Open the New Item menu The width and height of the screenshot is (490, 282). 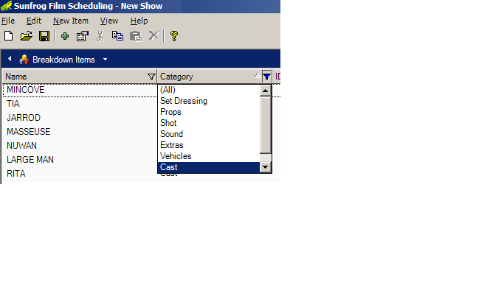pos(71,21)
